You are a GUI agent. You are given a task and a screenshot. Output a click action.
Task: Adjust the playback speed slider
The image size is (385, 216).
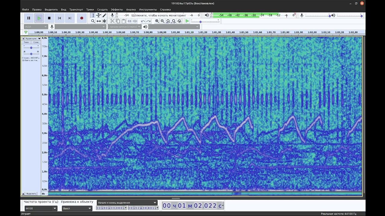click(x=205, y=21)
